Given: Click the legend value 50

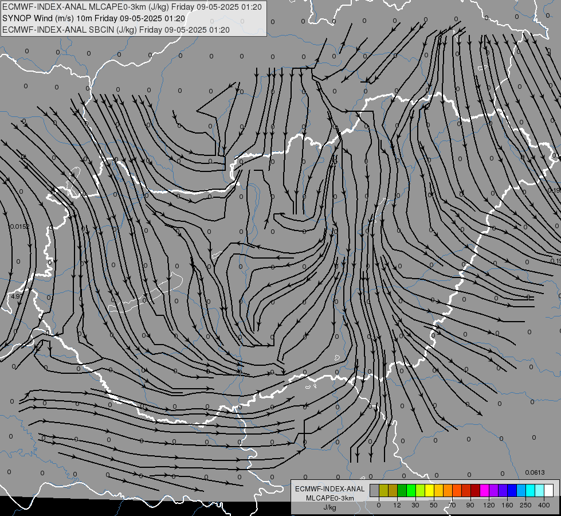Looking at the screenshot, I should [x=434, y=505].
